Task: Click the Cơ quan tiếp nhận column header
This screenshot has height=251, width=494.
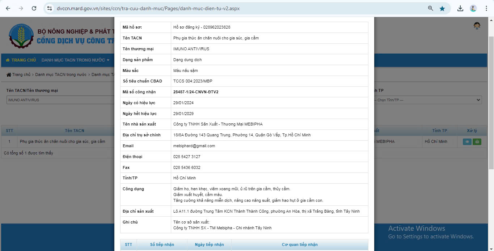Action: 300,244
